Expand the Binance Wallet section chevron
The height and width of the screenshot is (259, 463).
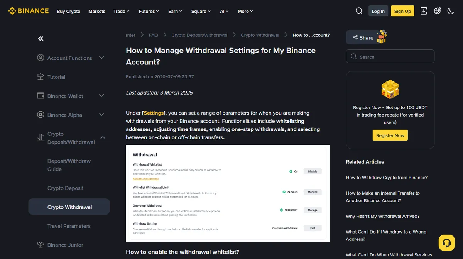tap(102, 96)
